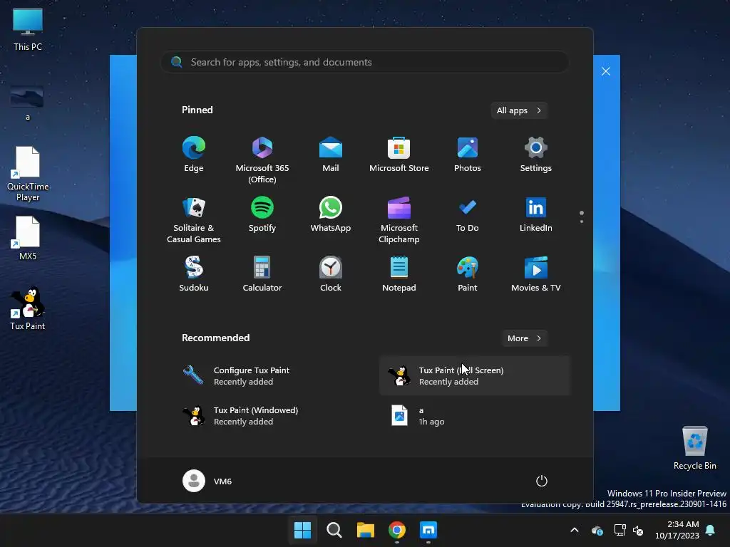Close the blue window behind Start menu
The width and height of the screenshot is (730, 547).
[x=606, y=71]
